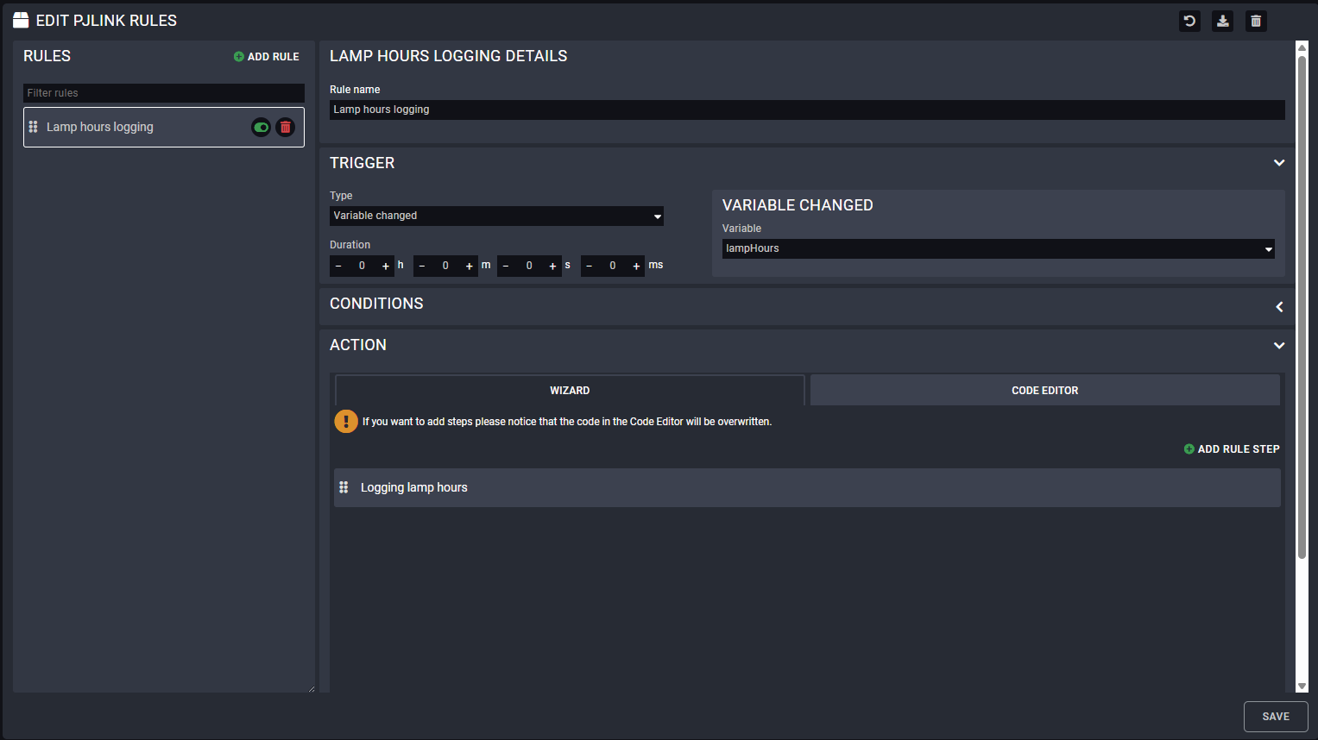Expand the Conditions section
The width and height of the screenshot is (1318, 740).
point(1279,307)
